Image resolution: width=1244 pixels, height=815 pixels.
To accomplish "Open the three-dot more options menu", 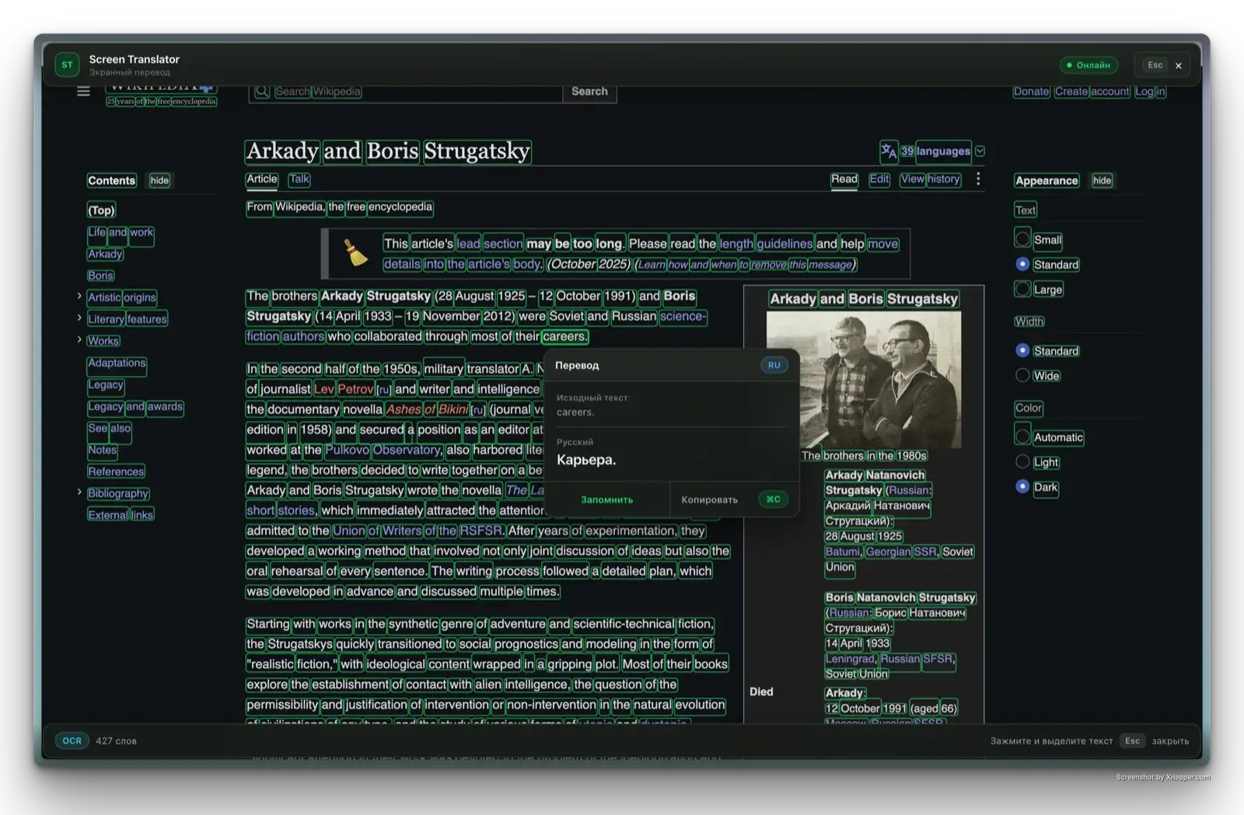I will click(978, 179).
